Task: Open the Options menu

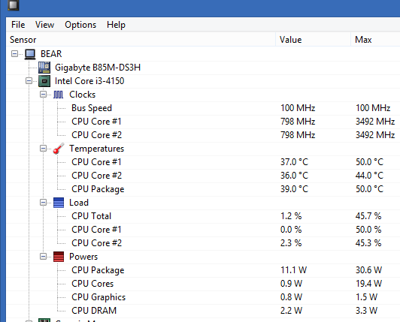Action: pyautogui.click(x=80, y=25)
